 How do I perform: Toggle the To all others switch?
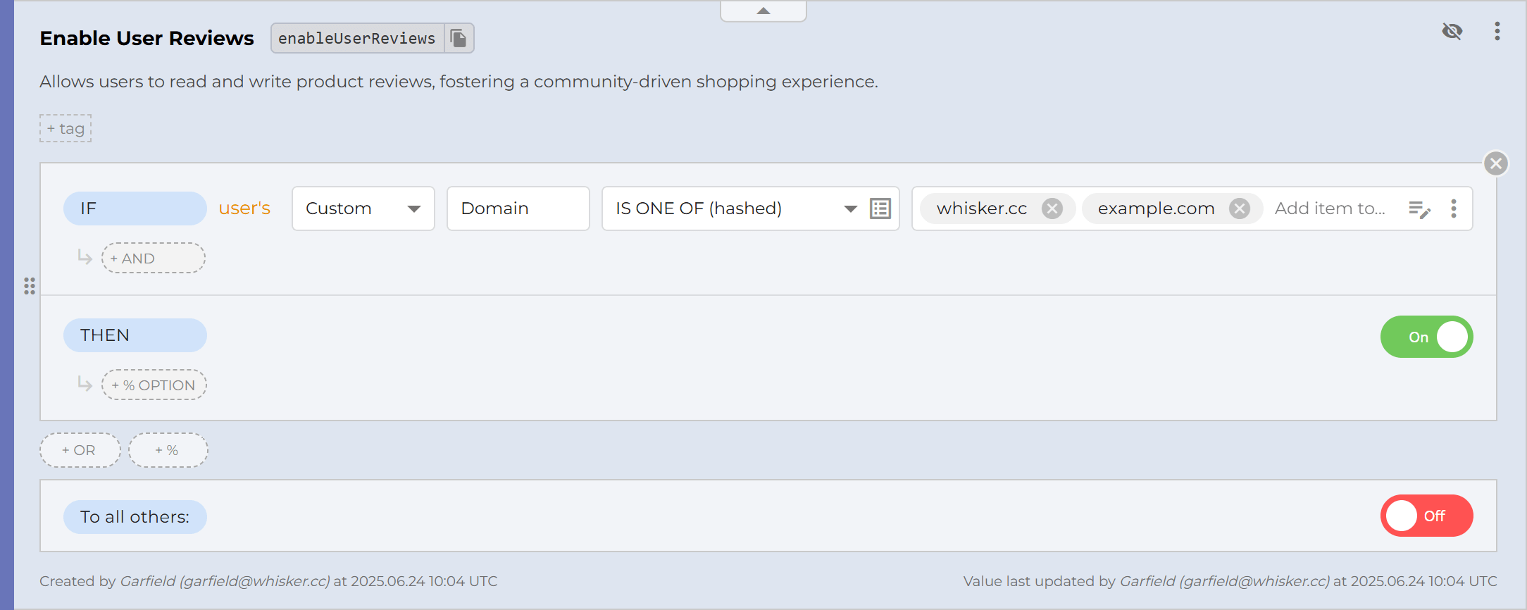1426,516
